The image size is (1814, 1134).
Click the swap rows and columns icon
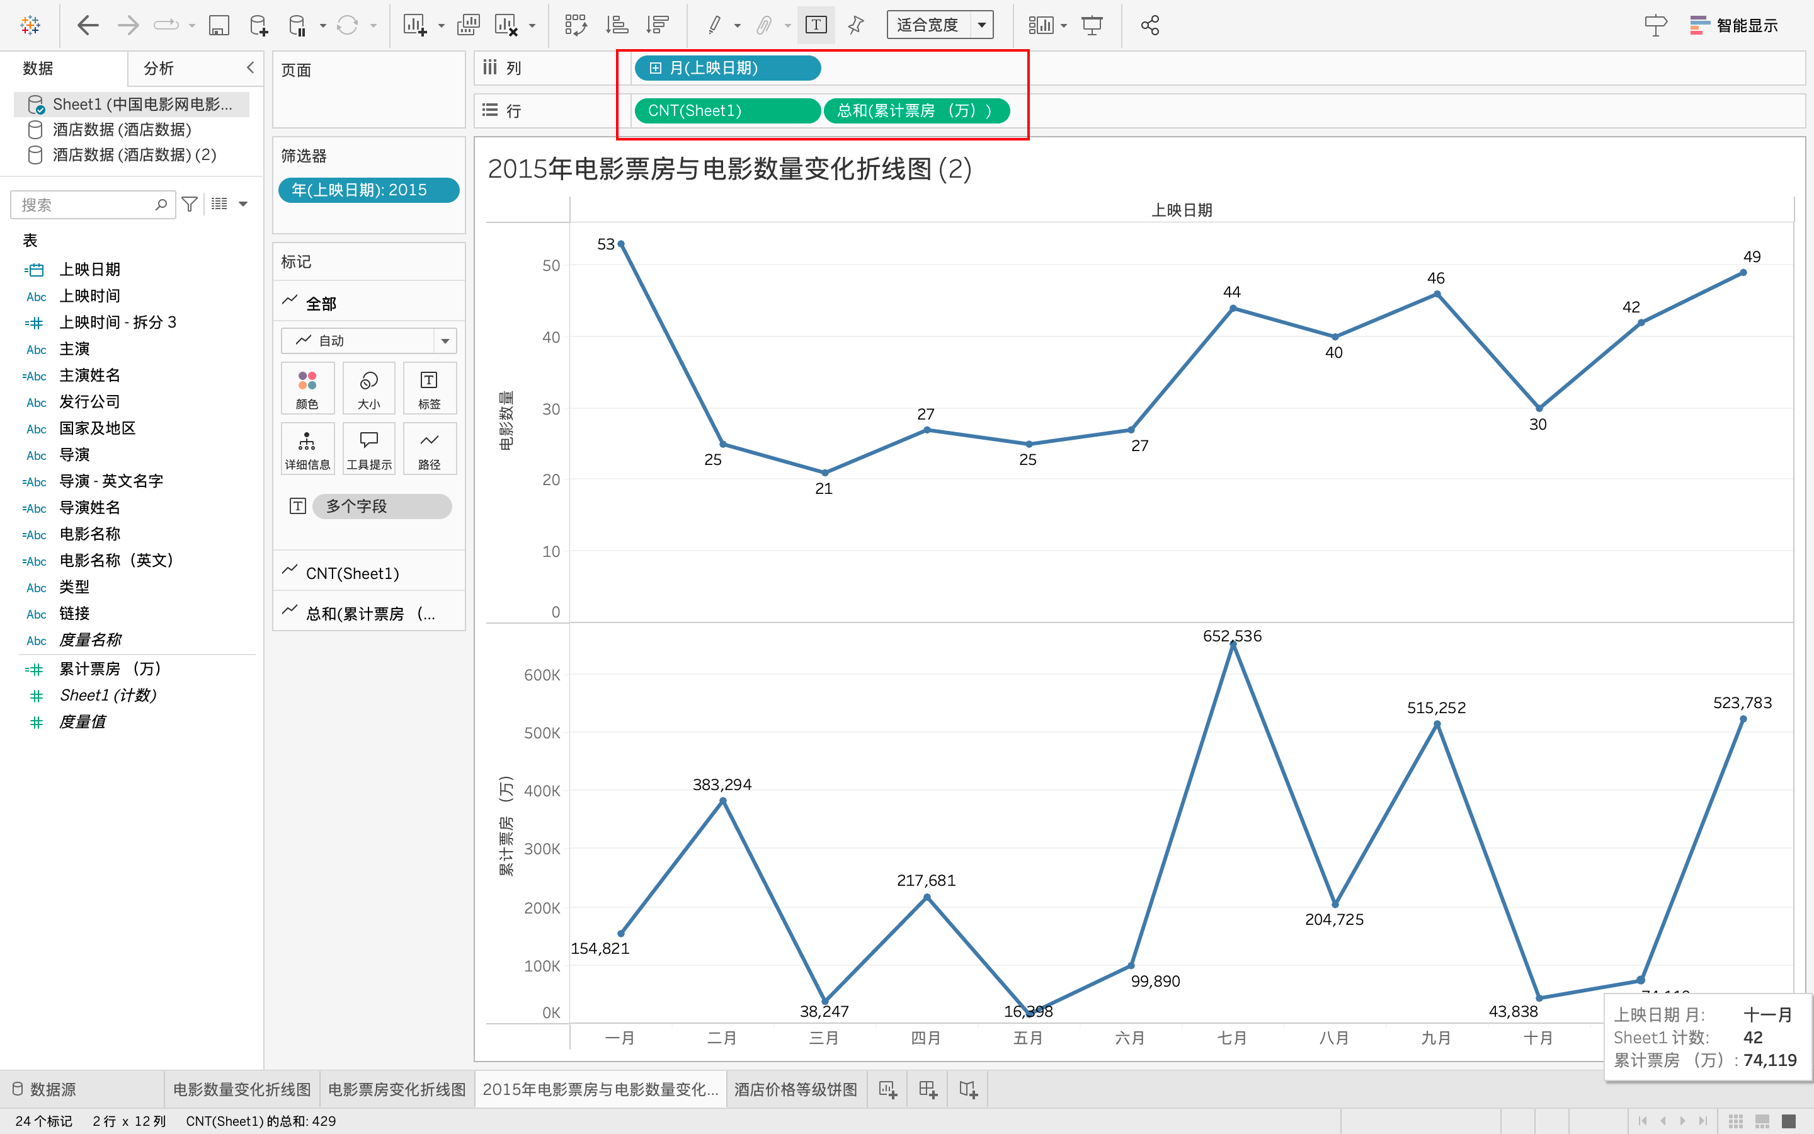pyautogui.click(x=576, y=25)
